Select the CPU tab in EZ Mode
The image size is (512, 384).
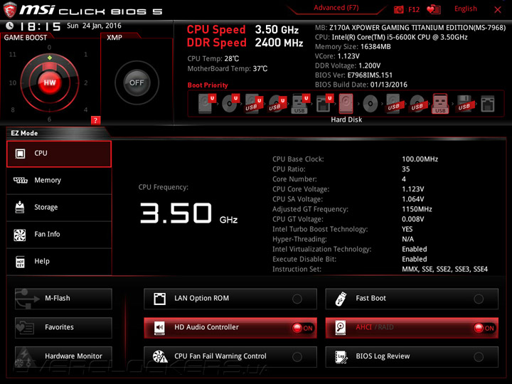(59, 154)
